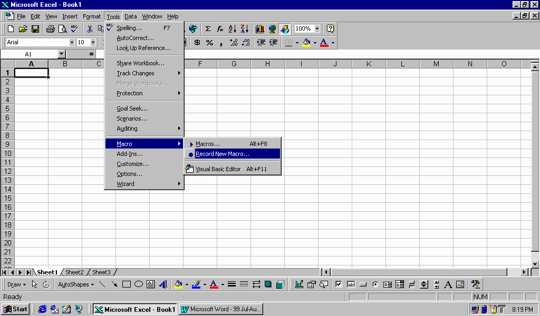Click the Map globe icon
The image size is (540, 316).
[272, 29]
